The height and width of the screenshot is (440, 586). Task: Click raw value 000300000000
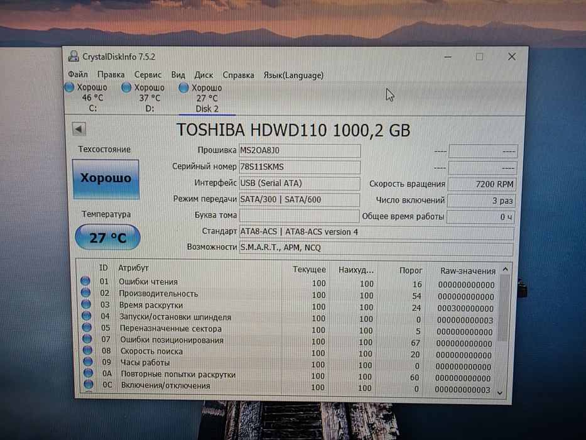pos(465,309)
